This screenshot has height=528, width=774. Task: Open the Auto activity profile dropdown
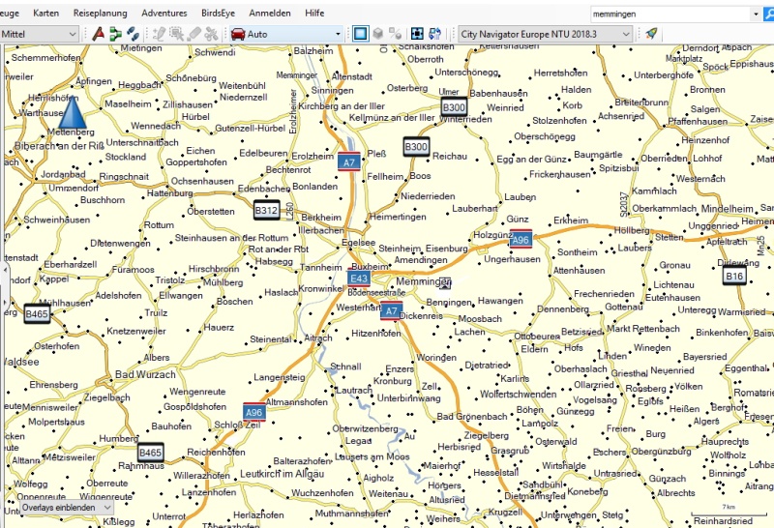tap(338, 34)
